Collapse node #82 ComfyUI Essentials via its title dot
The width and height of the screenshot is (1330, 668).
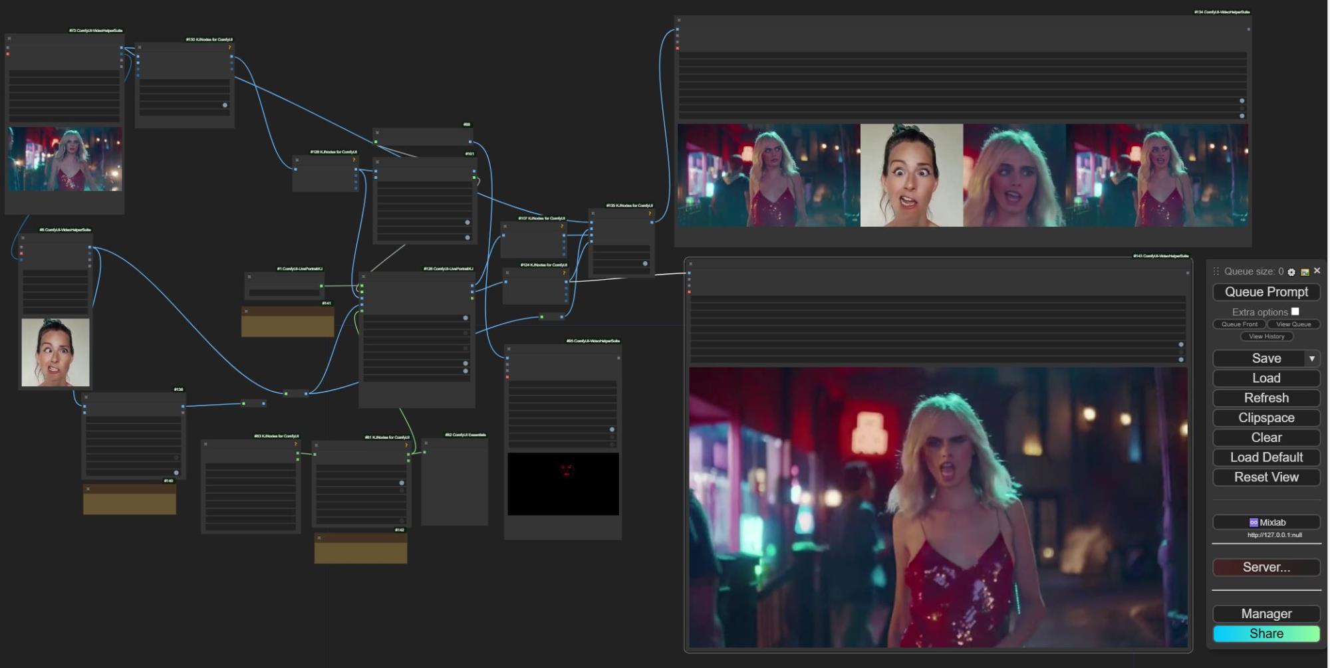(425, 443)
